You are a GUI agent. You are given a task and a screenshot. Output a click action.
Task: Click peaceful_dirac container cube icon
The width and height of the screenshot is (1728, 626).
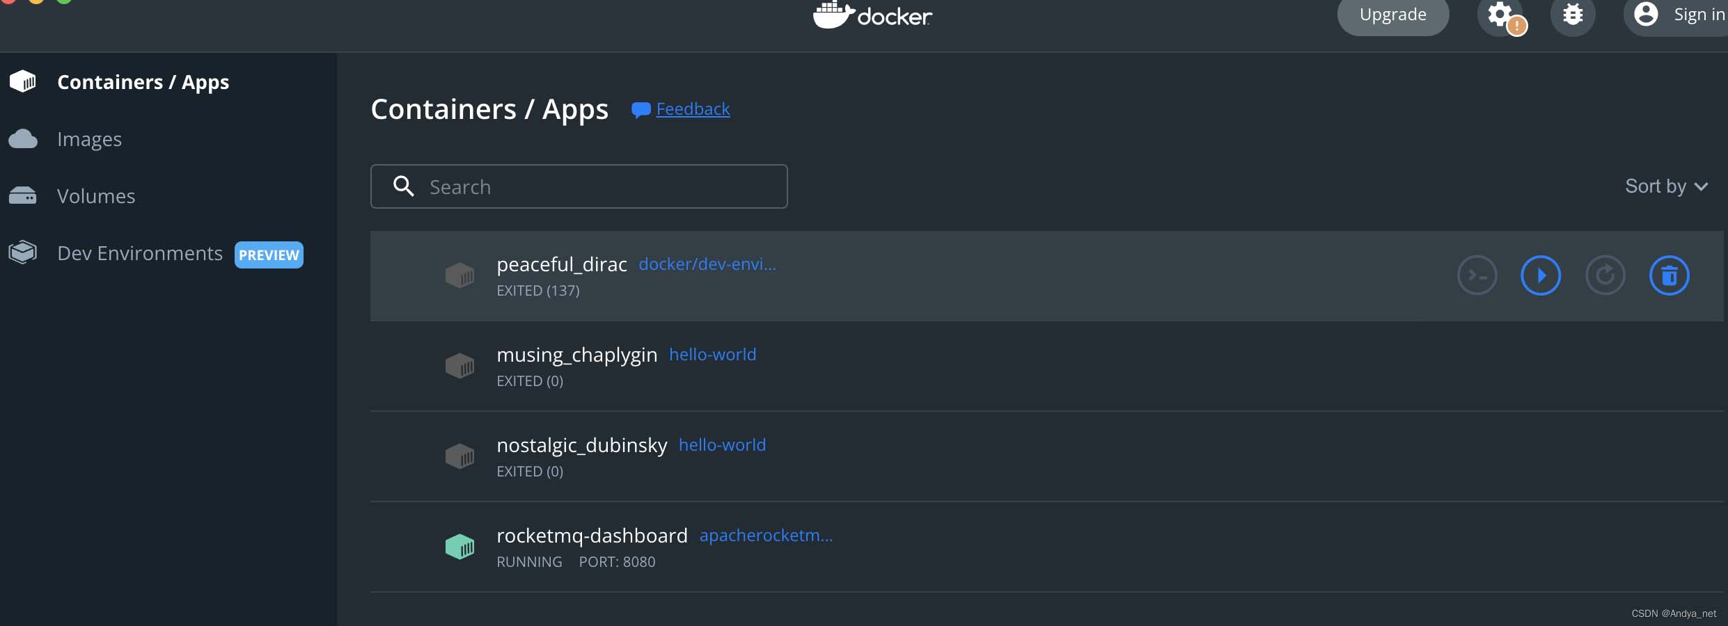coord(460,275)
